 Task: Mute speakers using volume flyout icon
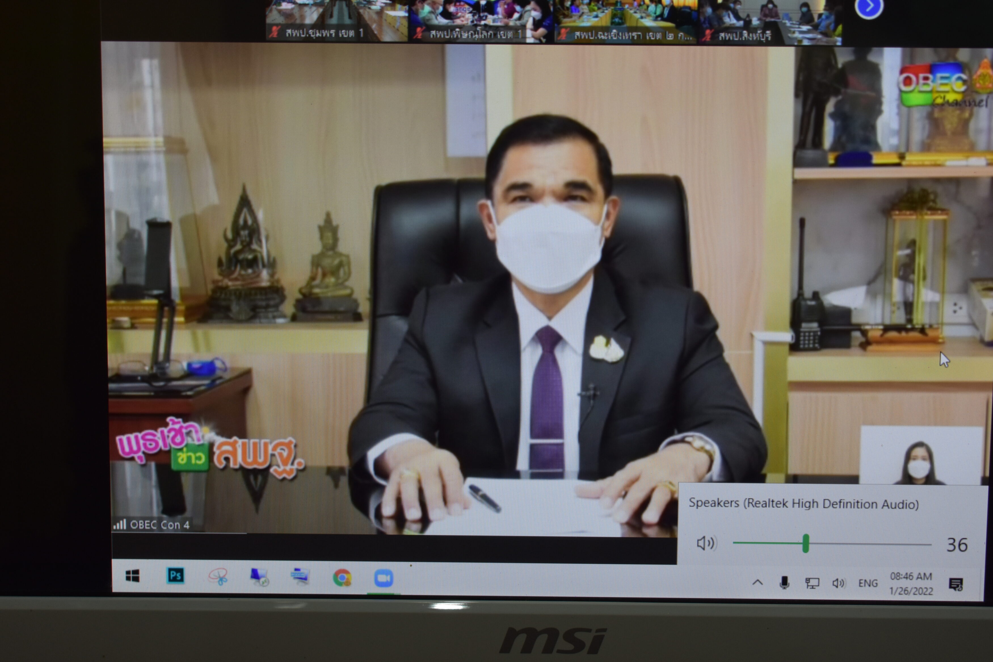(705, 543)
